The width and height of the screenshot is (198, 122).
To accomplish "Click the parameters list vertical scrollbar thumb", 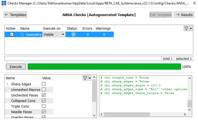I will pos(94,90).
